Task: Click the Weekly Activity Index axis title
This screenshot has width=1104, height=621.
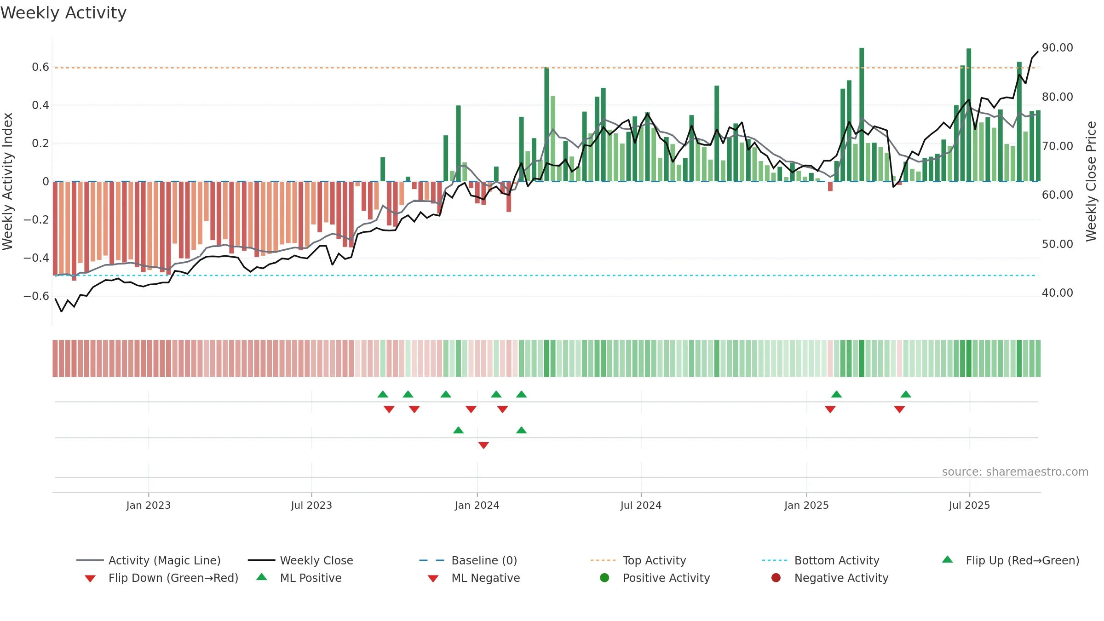Action: [7, 181]
